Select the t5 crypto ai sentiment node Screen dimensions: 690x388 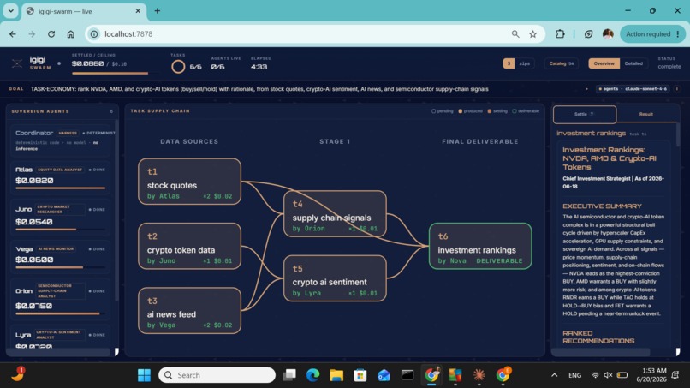click(335, 278)
